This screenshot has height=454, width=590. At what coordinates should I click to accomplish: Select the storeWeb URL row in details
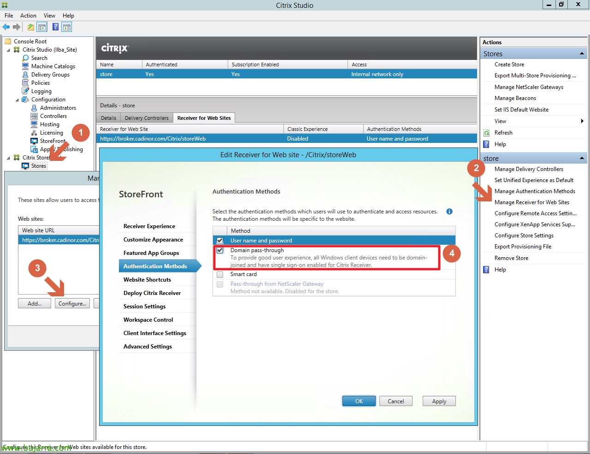click(x=287, y=139)
